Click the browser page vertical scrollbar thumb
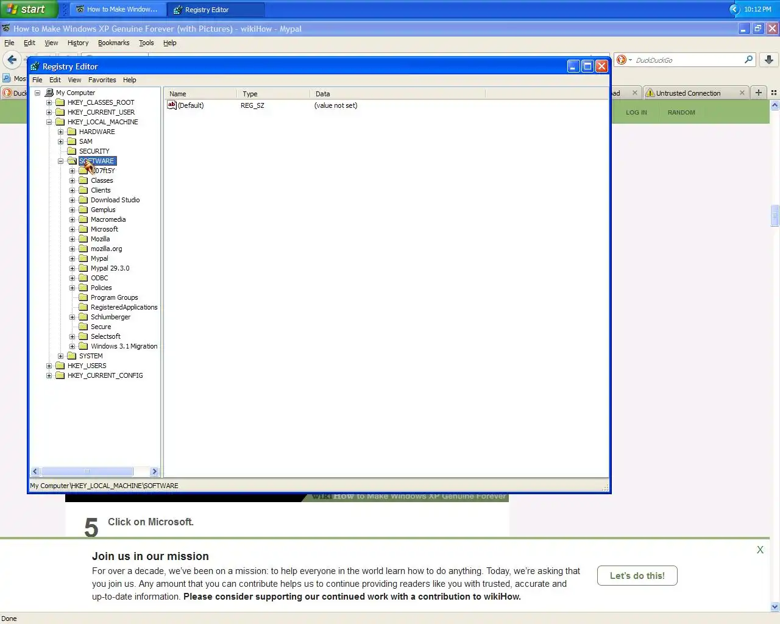The width and height of the screenshot is (780, 624). 775,216
